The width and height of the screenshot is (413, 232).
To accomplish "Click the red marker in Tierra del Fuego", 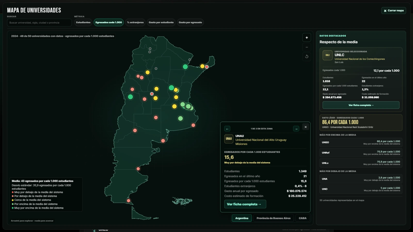I will (x=129, y=201).
